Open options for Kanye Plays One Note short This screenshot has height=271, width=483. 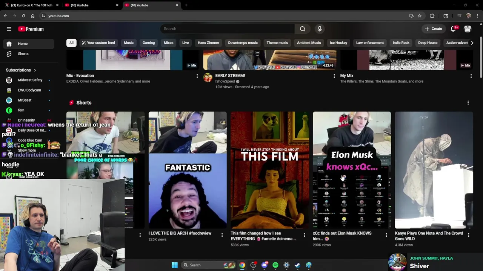click(468, 235)
